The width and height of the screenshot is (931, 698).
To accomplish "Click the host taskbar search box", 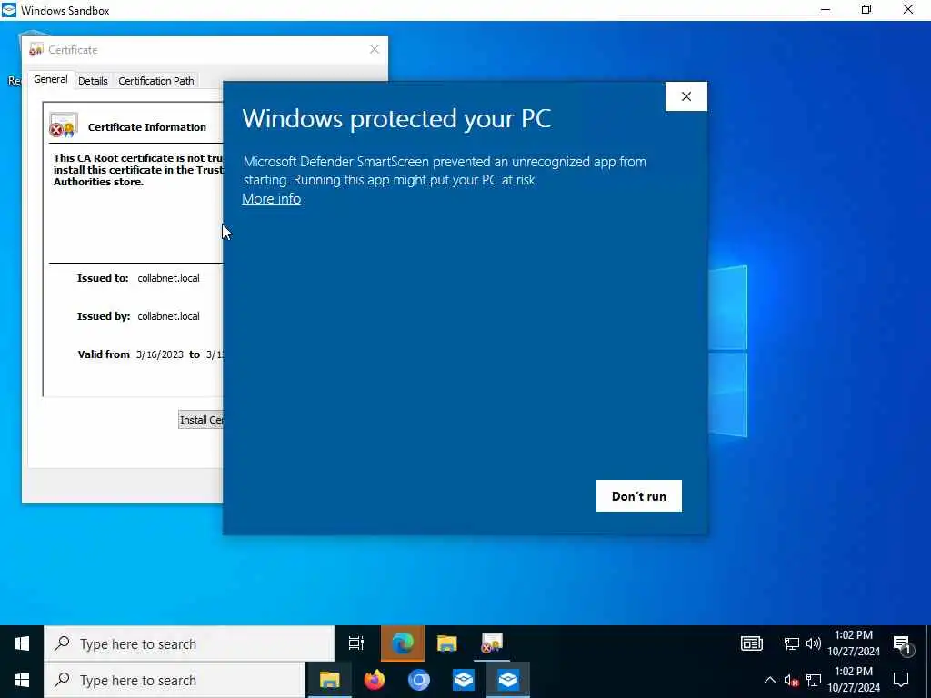I will tap(175, 680).
